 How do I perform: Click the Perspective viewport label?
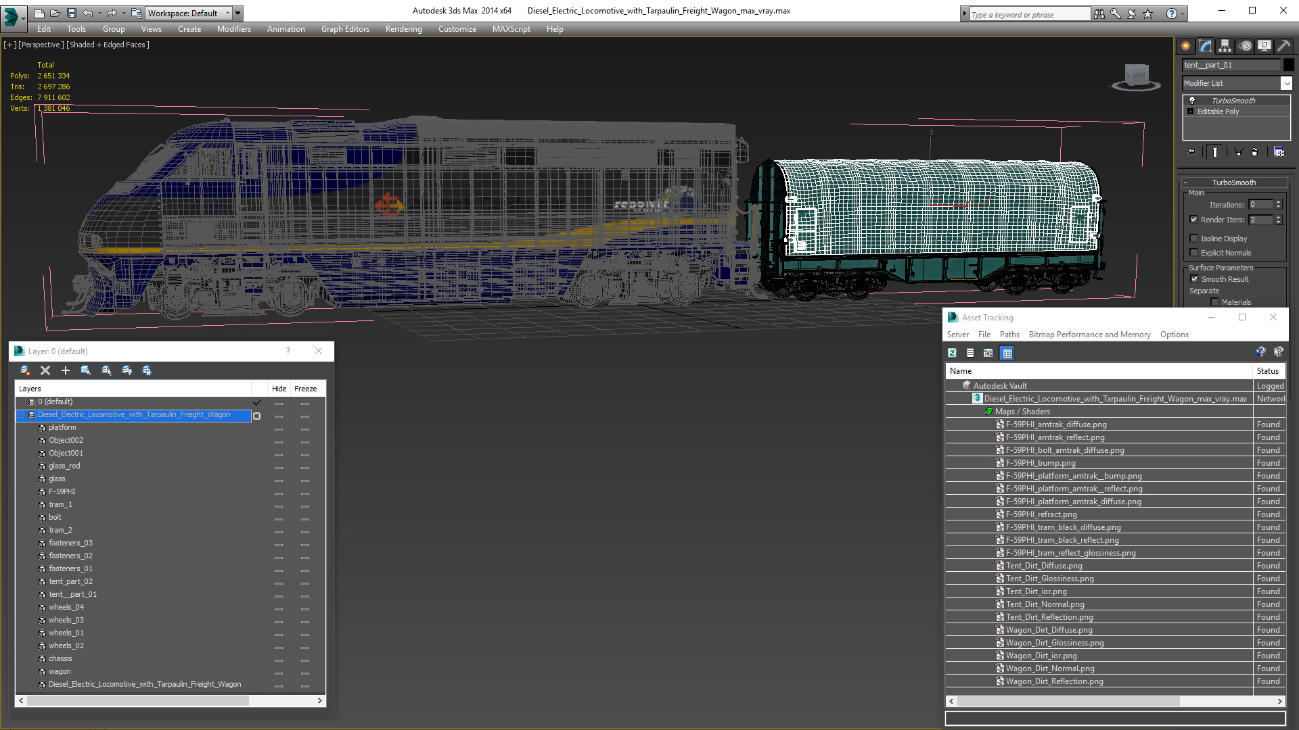[41, 45]
